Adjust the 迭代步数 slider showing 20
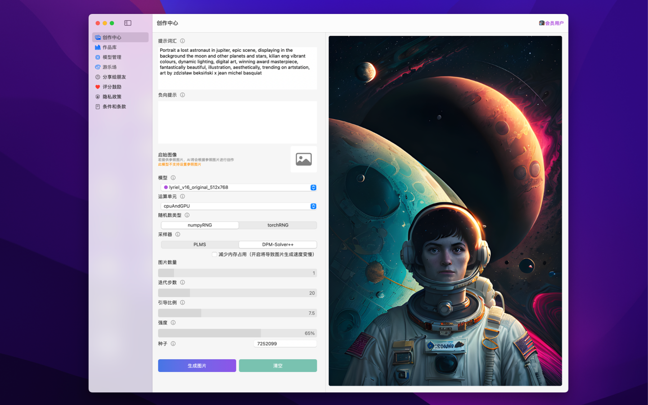648x405 pixels. coord(237,293)
